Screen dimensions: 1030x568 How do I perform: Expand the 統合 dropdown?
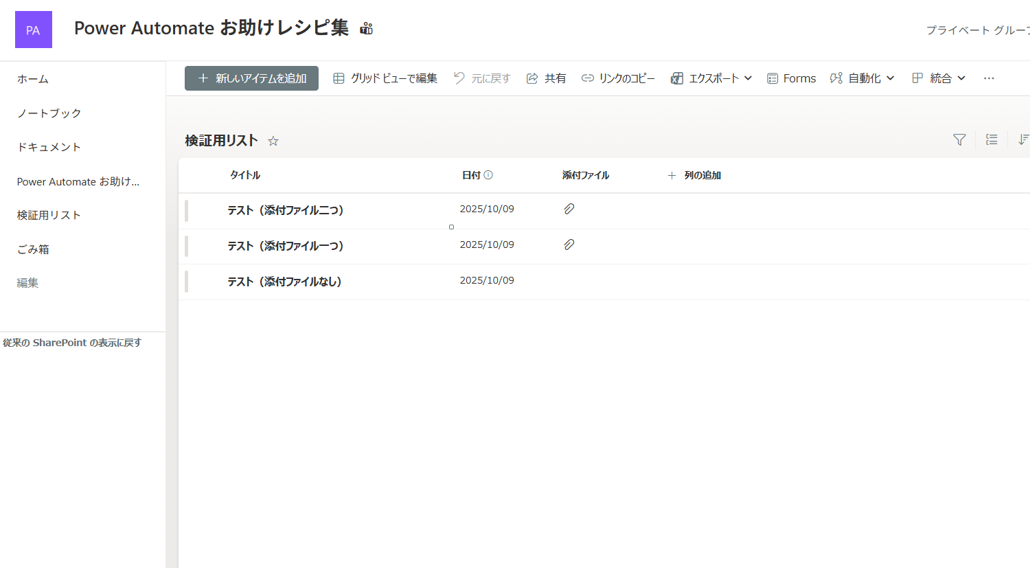pyautogui.click(x=938, y=78)
